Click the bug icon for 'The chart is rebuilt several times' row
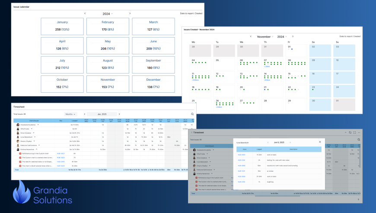 click(x=20, y=166)
